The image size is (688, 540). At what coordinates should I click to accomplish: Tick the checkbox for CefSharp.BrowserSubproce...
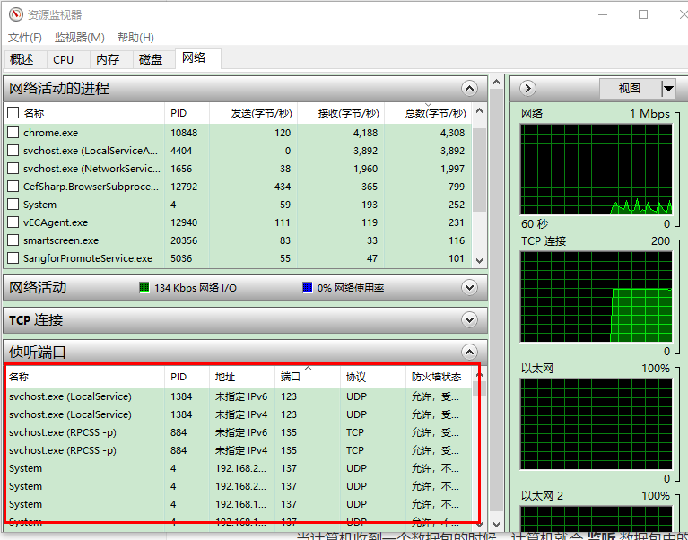[x=13, y=187]
